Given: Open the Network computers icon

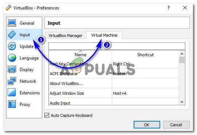Looking at the screenshot, I should click(12, 81).
